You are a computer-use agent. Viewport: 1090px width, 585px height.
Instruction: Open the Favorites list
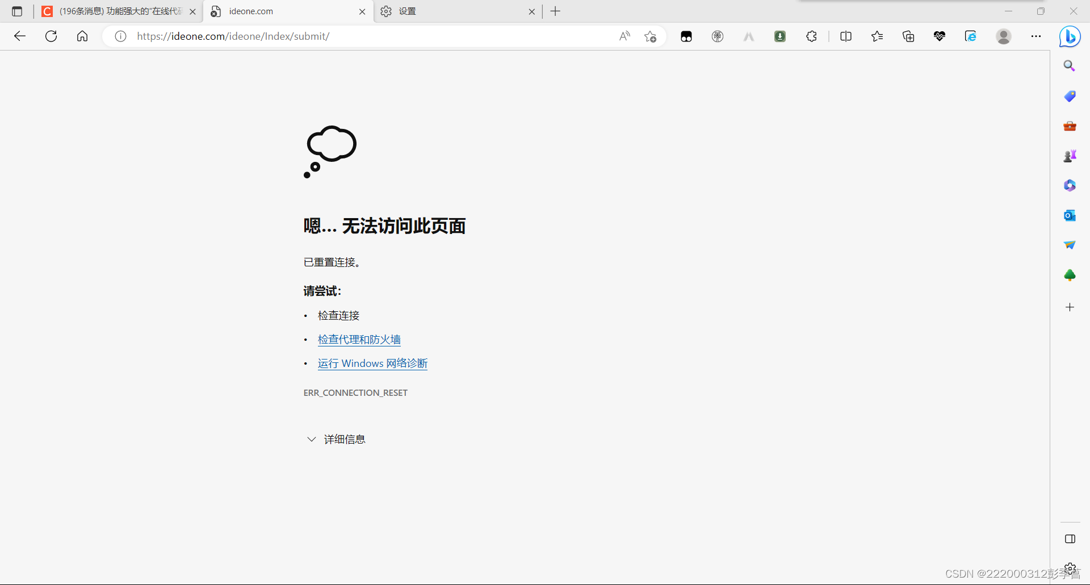tap(877, 36)
